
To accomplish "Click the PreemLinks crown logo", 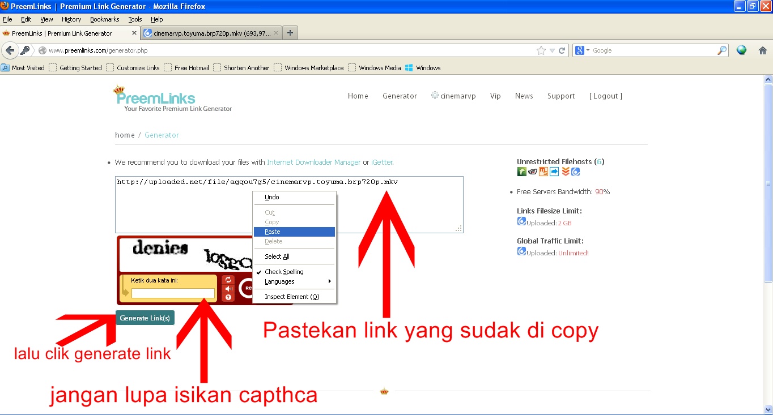I will (x=156, y=98).
